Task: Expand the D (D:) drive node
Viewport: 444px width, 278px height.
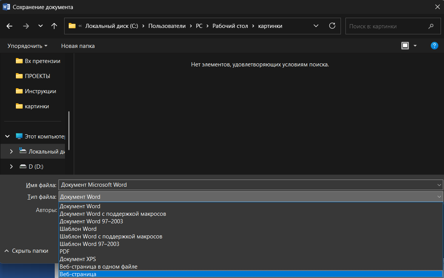Action: [x=11, y=167]
